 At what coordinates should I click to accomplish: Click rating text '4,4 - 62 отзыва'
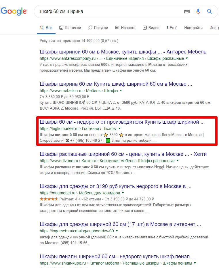click(x=88, y=199)
